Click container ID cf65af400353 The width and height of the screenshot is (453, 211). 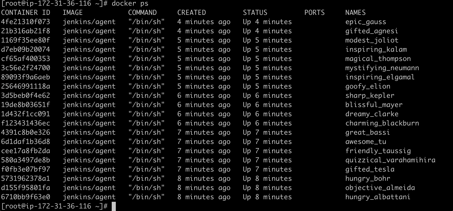26,59
